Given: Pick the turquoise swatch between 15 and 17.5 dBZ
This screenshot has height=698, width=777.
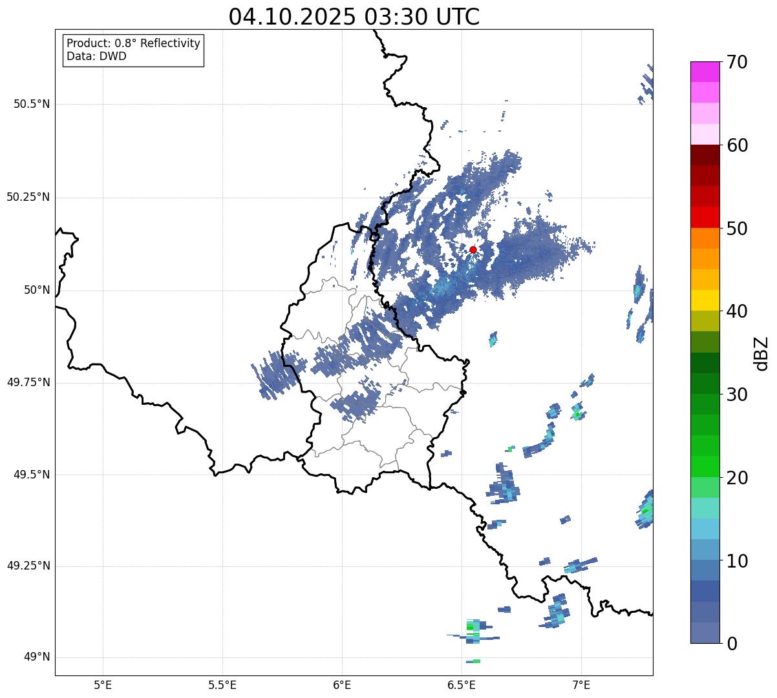Looking at the screenshot, I should [705, 508].
